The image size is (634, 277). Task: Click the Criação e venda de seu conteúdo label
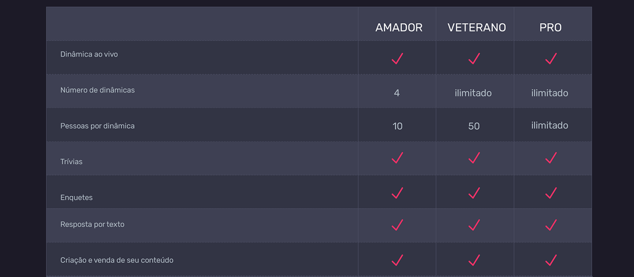(117, 260)
